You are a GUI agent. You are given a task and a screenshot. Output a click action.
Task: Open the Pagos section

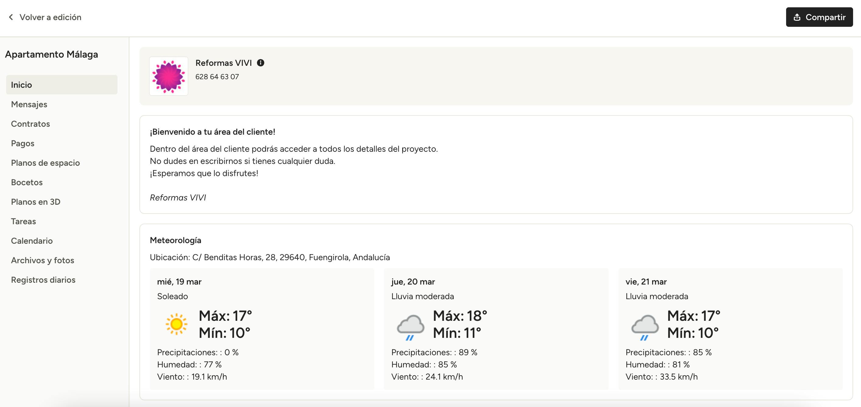(23, 143)
